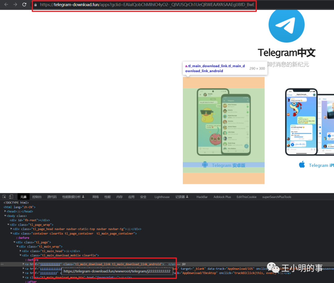Image resolution: width=334 pixels, height=283 pixels.
Task: Toggle the device toolbar icon in DevTools
Action: pyautogui.click(x=11, y=197)
